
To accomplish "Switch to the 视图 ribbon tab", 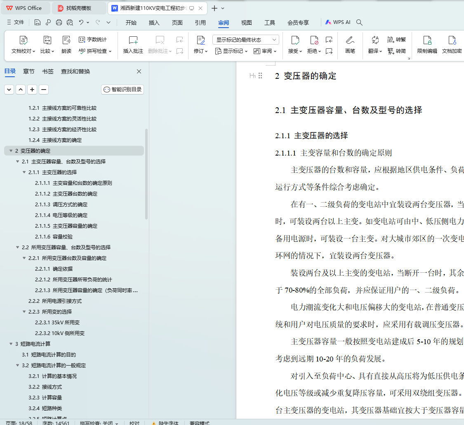I will (x=247, y=23).
